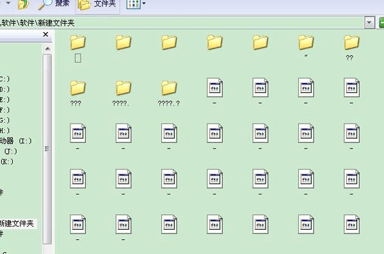Select the F: drive in tree

click(x=4, y=110)
